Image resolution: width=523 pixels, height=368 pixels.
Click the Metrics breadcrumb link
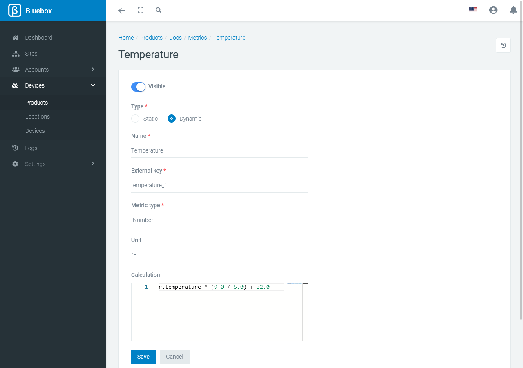tap(197, 38)
